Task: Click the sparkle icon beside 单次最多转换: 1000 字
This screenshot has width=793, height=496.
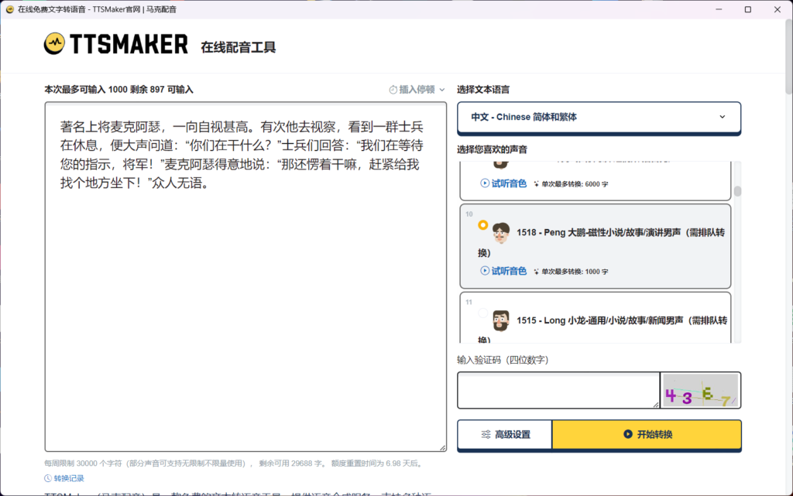Action: [x=536, y=272]
